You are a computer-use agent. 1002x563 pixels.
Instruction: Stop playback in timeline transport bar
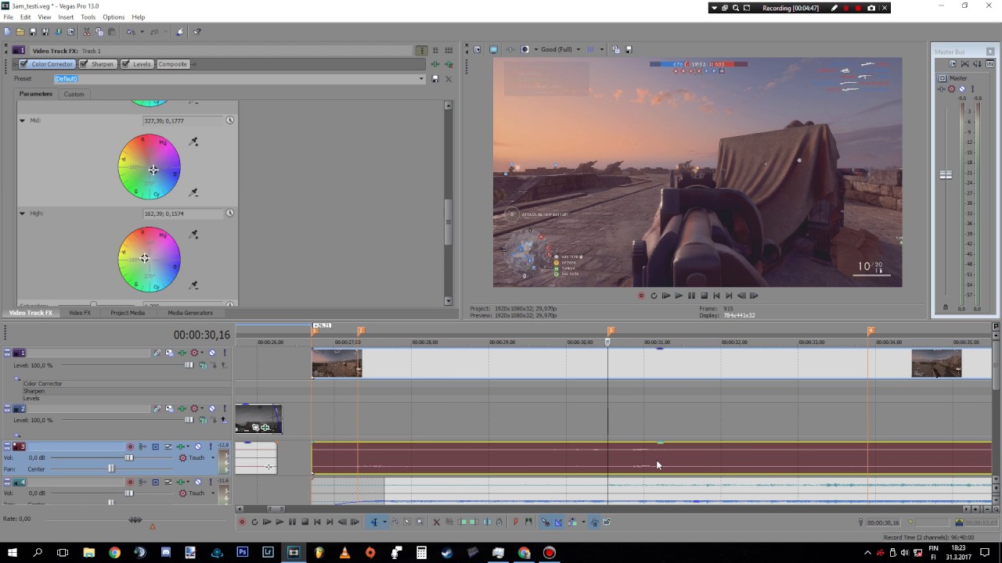pyautogui.click(x=305, y=522)
